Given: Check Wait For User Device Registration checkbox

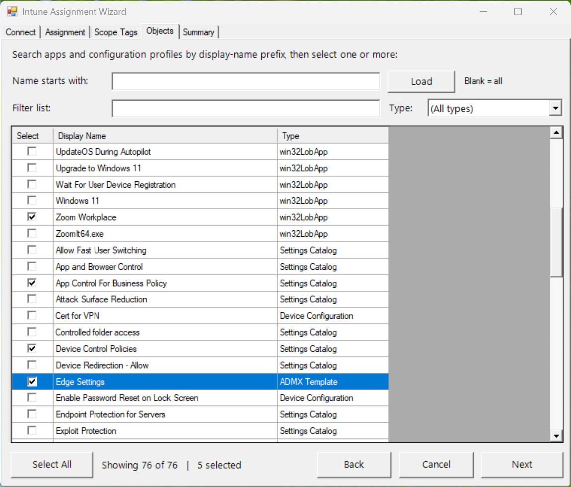Looking at the screenshot, I should [32, 184].
